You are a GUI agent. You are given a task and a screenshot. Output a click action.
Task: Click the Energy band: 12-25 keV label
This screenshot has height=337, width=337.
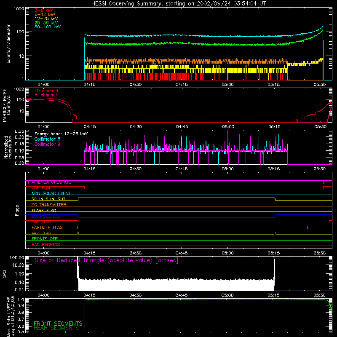click(61, 134)
